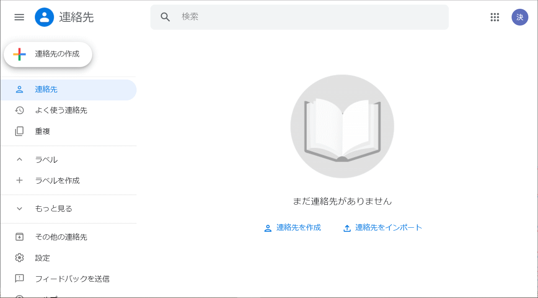Click the Google Contacts logo icon
This screenshot has width=538, height=298.
tap(44, 17)
